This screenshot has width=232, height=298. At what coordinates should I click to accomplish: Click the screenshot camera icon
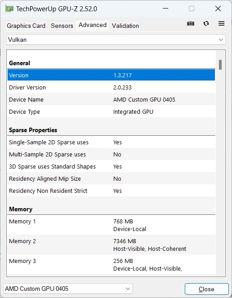point(191,23)
